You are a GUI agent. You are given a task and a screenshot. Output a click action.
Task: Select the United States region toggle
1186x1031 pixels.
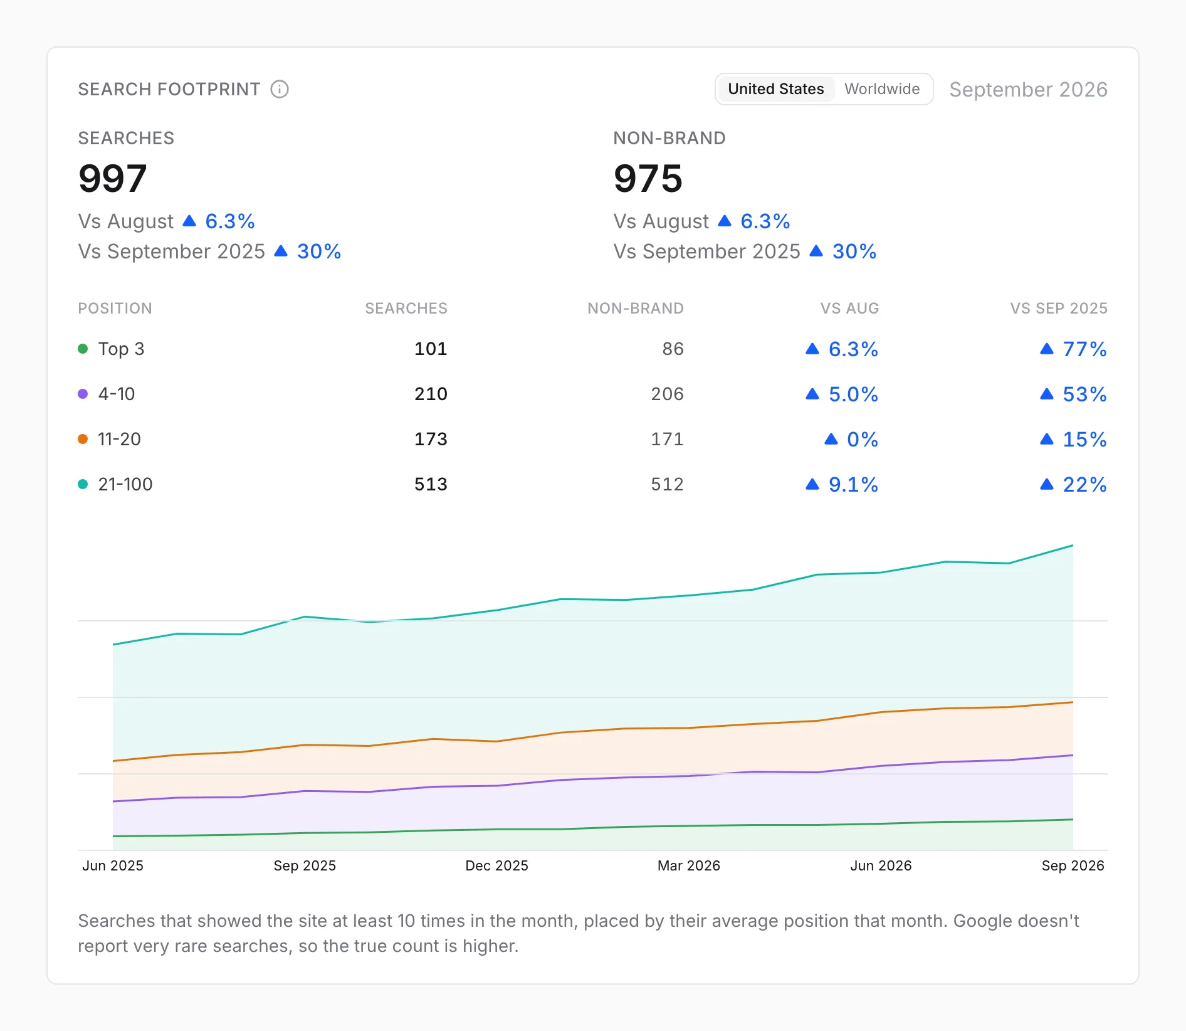pos(775,89)
